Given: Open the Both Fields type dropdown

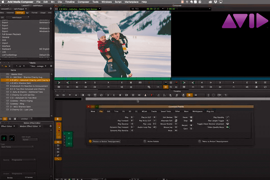Looking at the screenshot, I should [17, 147].
